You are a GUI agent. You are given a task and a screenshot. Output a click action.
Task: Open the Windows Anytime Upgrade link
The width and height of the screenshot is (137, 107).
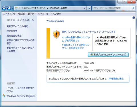[x=21, y=96]
